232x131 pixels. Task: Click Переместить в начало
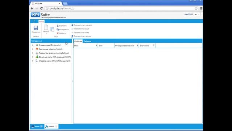[x=82, y=25]
